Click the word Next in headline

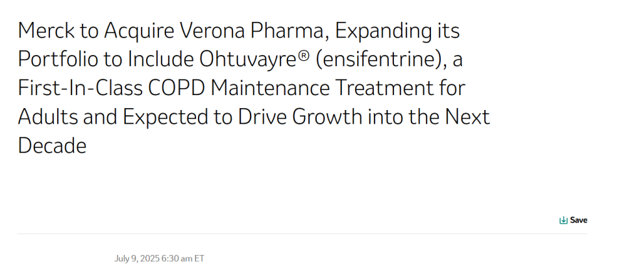[x=467, y=116]
